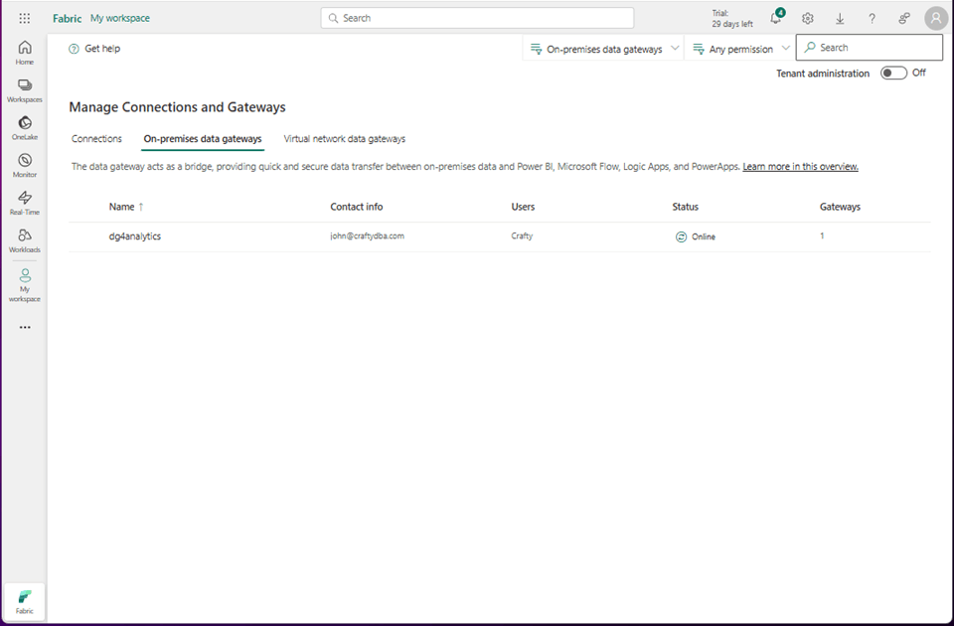The height and width of the screenshot is (626, 954).
Task: Click the Online status refresh icon
Action: tap(681, 236)
